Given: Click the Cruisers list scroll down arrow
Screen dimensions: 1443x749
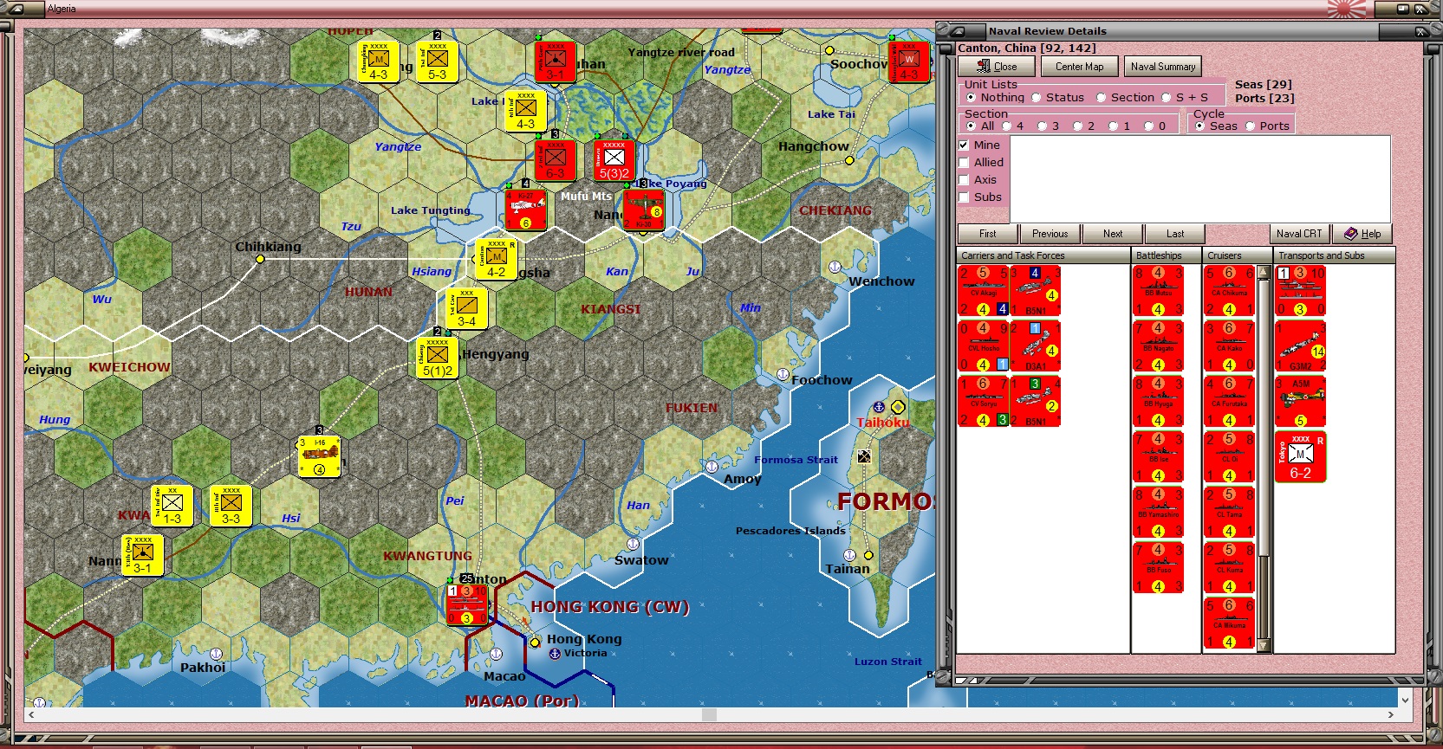Looking at the screenshot, I should point(1264,646).
